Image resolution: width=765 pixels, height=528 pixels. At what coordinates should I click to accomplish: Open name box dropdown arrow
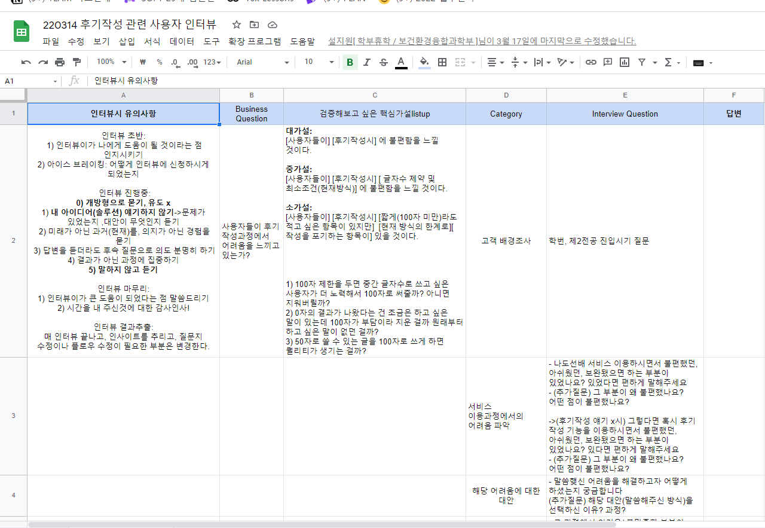coord(56,81)
